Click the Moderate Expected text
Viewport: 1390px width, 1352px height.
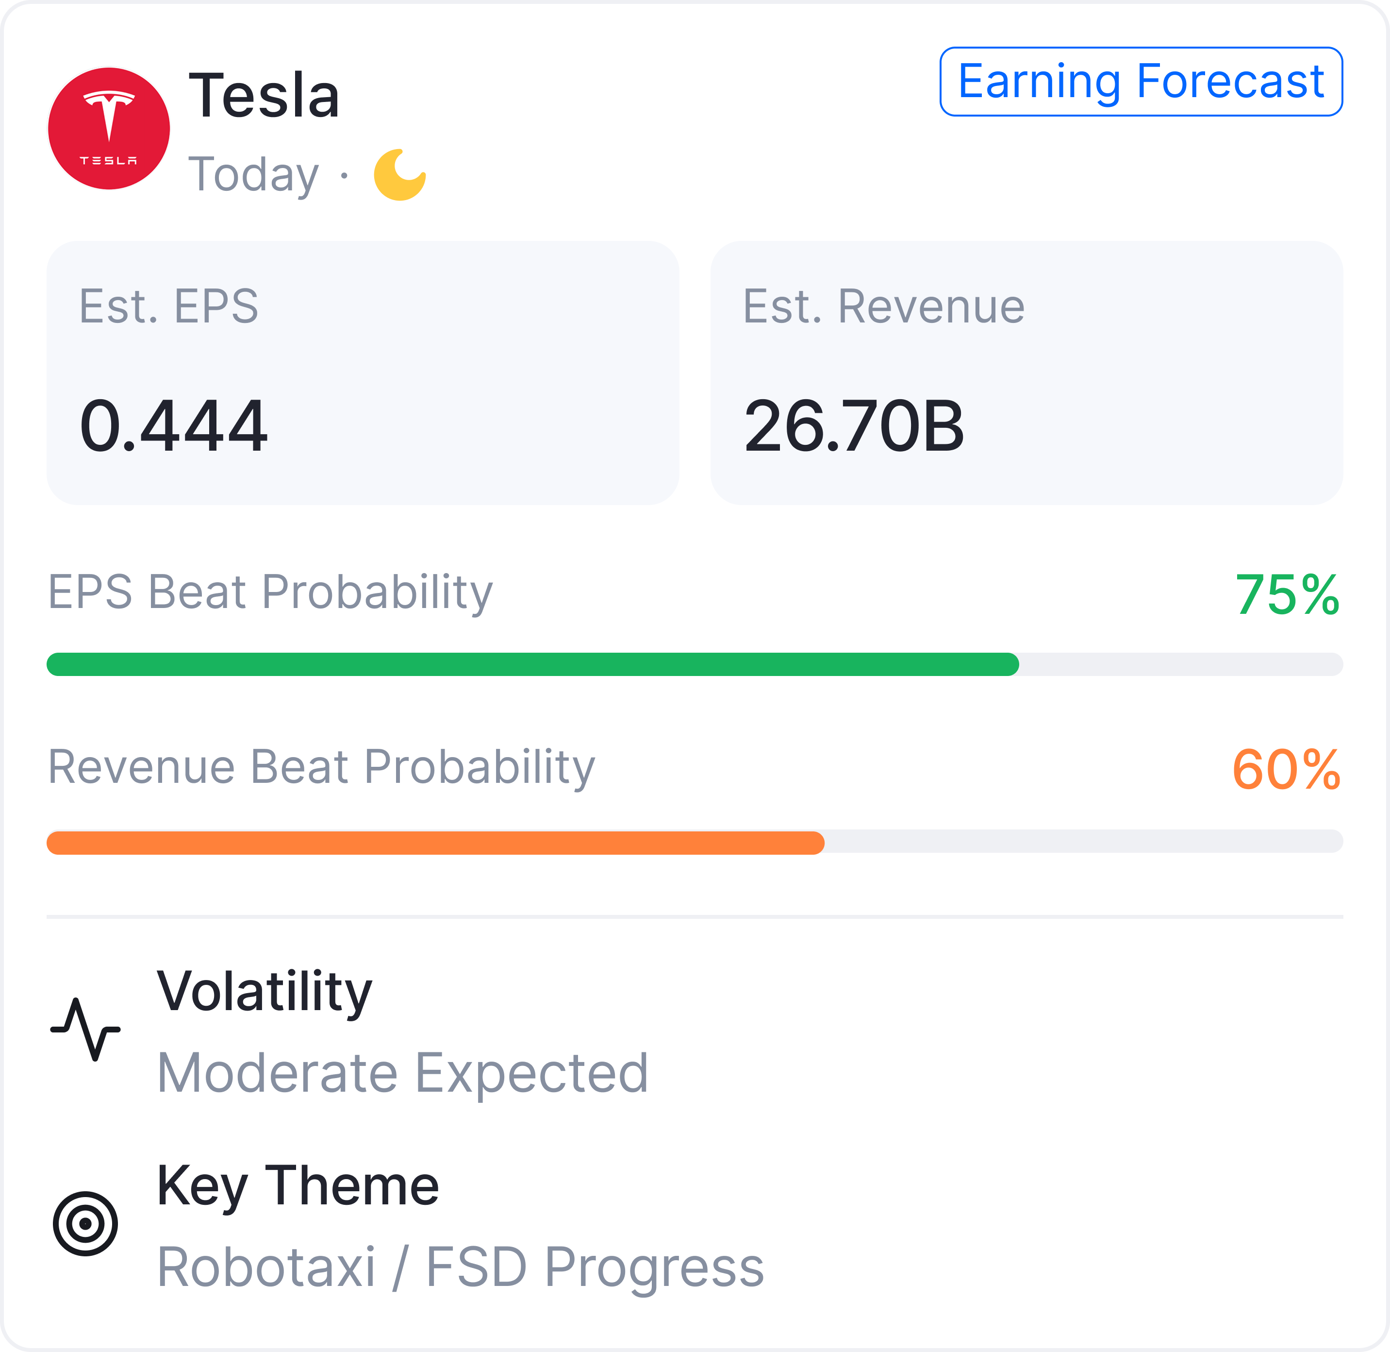coord(402,1072)
